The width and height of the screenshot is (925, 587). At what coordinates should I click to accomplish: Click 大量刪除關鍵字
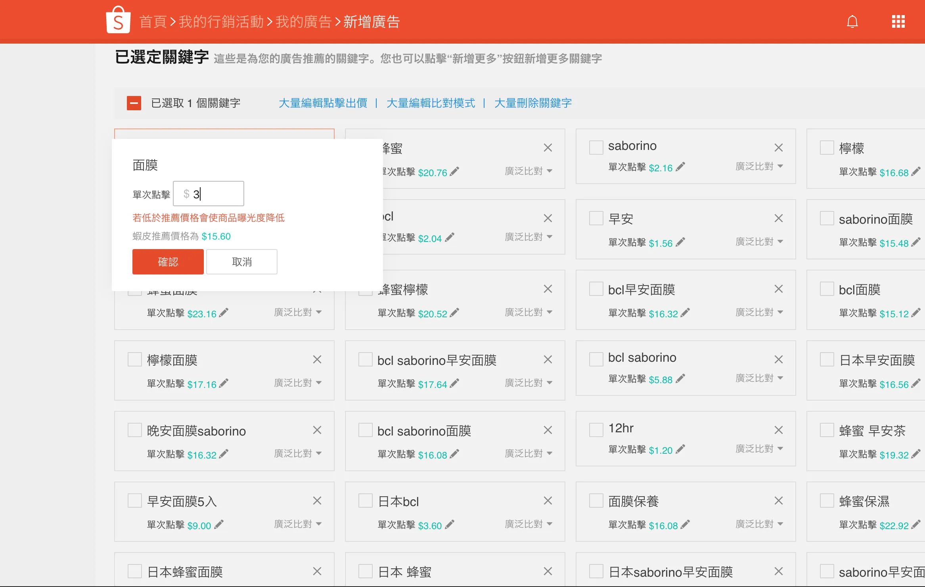pos(533,103)
